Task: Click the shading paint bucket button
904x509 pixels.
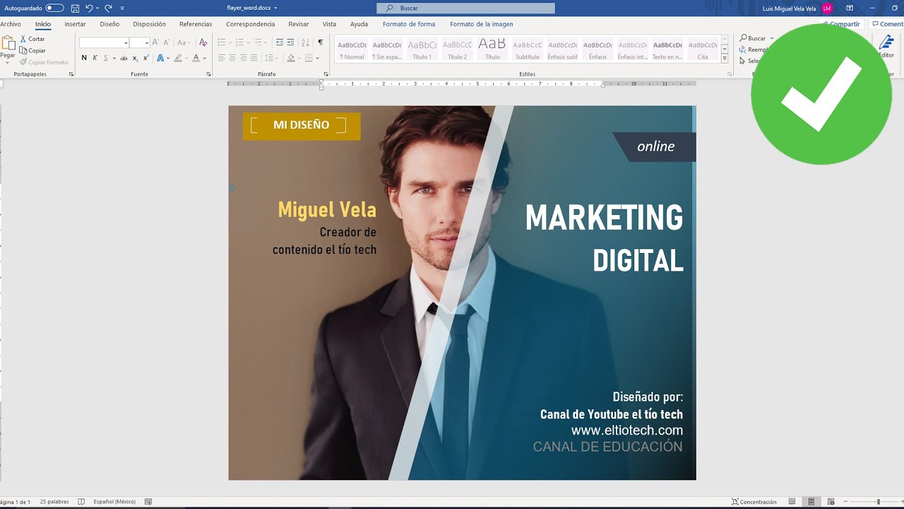Action: 290,58
